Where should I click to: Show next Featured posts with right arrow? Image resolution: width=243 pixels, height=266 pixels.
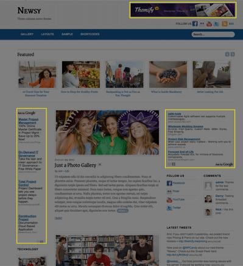(233, 54)
